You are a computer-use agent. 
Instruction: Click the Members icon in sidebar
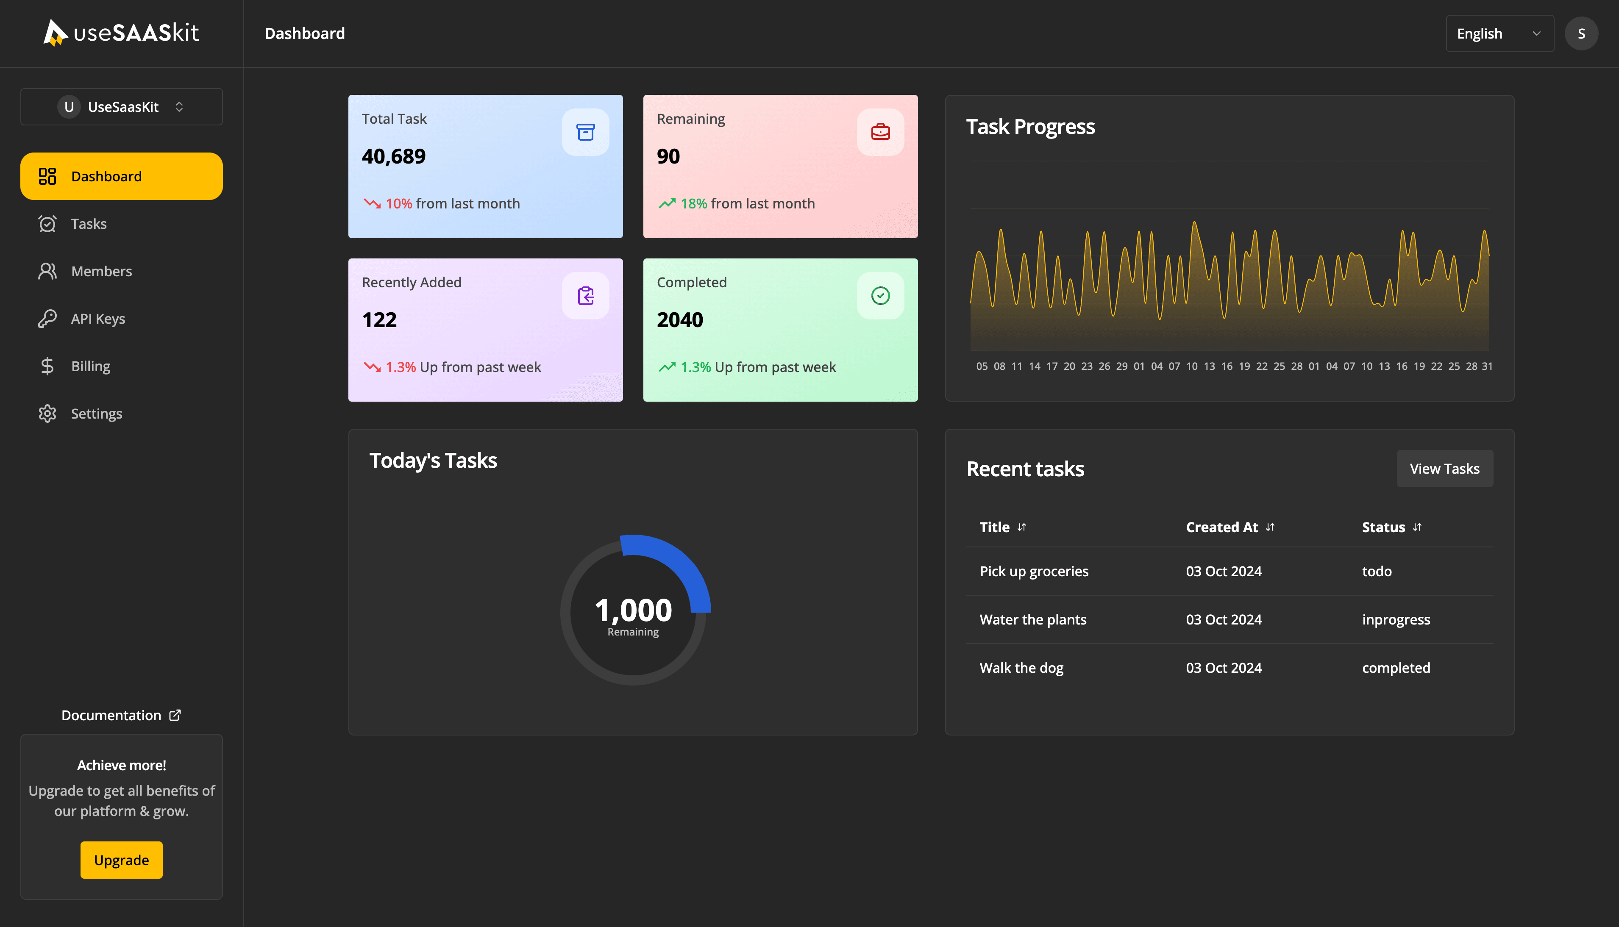pyautogui.click(x=47, y=270)
